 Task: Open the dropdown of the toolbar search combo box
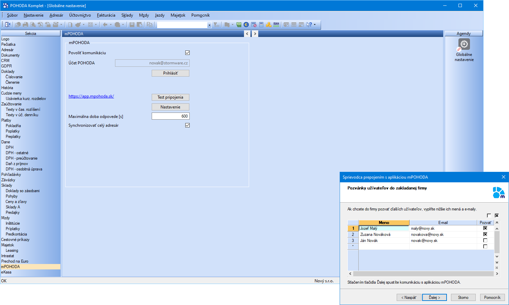tap(209, 25)
